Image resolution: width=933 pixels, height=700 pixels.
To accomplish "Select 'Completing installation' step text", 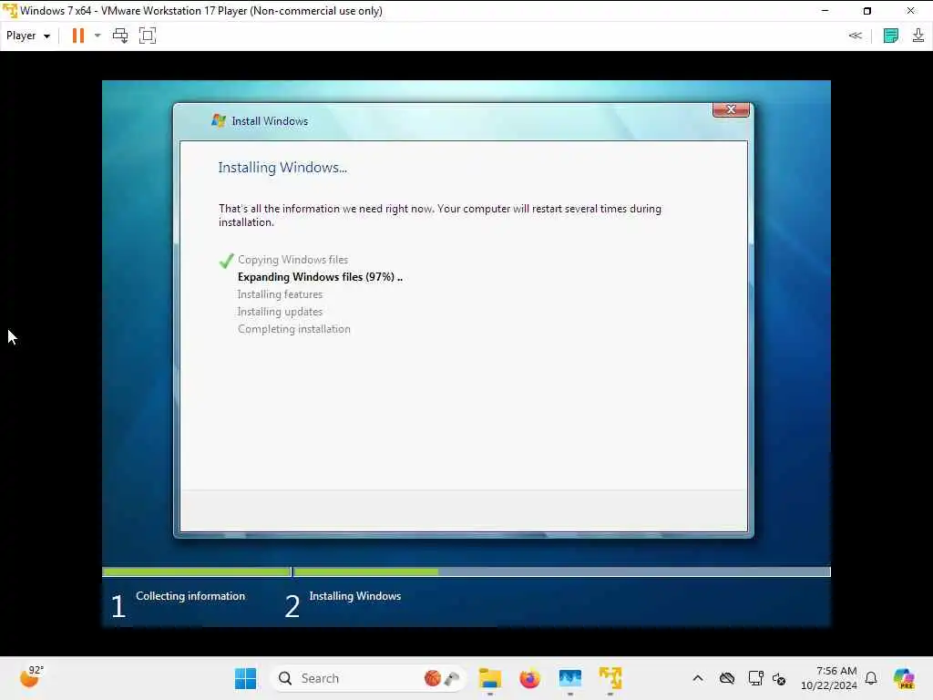I will [294, 328].
